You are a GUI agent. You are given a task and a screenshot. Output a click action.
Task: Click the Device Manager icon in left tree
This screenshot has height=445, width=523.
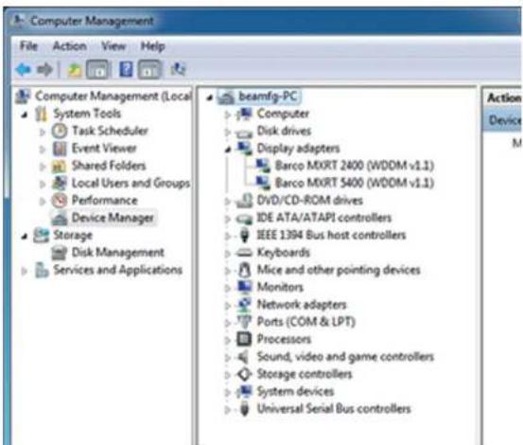point(60,218)
